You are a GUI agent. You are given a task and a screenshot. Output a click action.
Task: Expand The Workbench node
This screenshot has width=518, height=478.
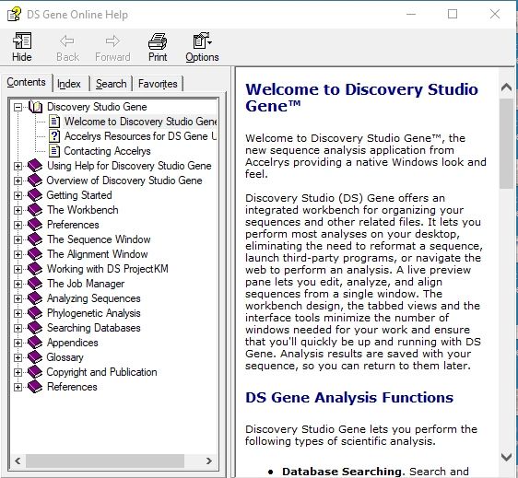pyautogui.click(x=18, y=210)
